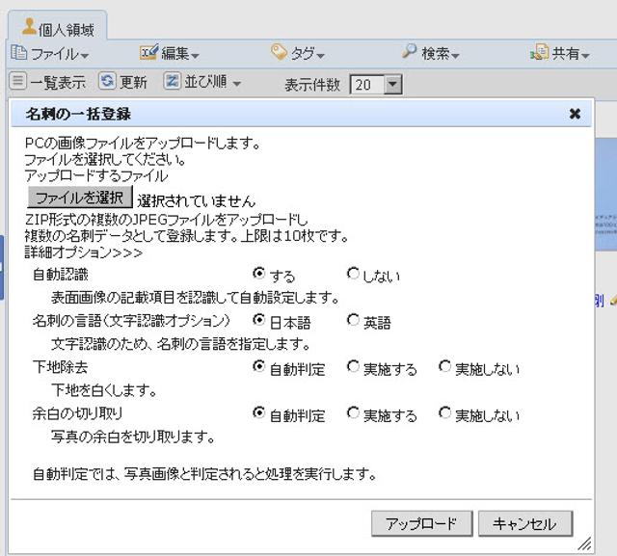Select 自動判定 for 下地除去

coord(258,366)
